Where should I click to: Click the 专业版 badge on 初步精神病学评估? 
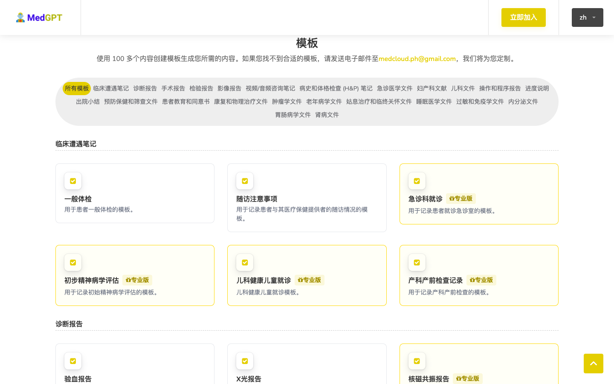pos(137,280)
